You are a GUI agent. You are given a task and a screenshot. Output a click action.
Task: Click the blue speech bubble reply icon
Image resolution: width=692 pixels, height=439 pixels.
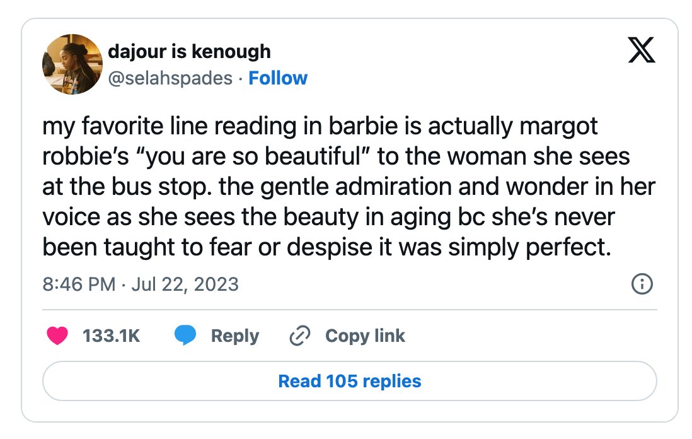pyautogui.click(x=185, y=335)
